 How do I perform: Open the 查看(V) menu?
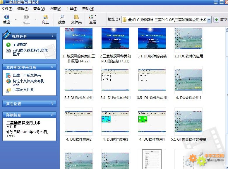39,9
